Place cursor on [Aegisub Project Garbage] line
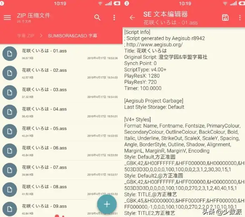Image resolution: width=245 pixels, height=217 pixels. (154, 101)
